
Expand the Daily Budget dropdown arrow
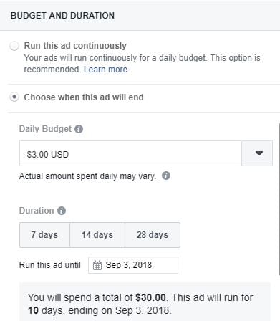tap(257, 153)
